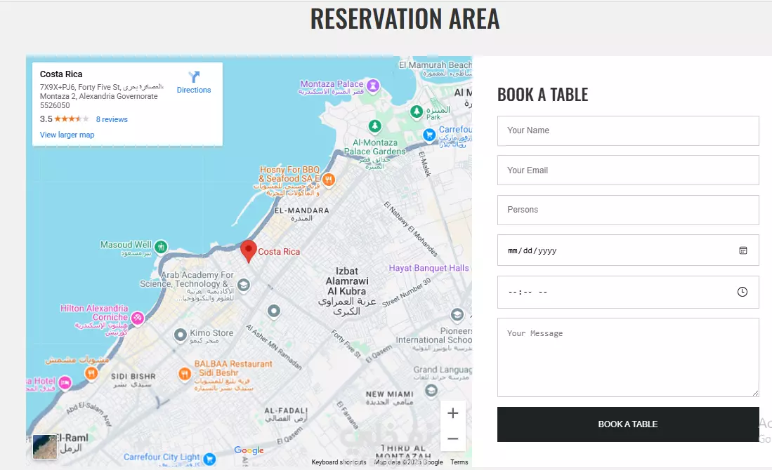Focus the Your Email input

(x=628, y=170)
